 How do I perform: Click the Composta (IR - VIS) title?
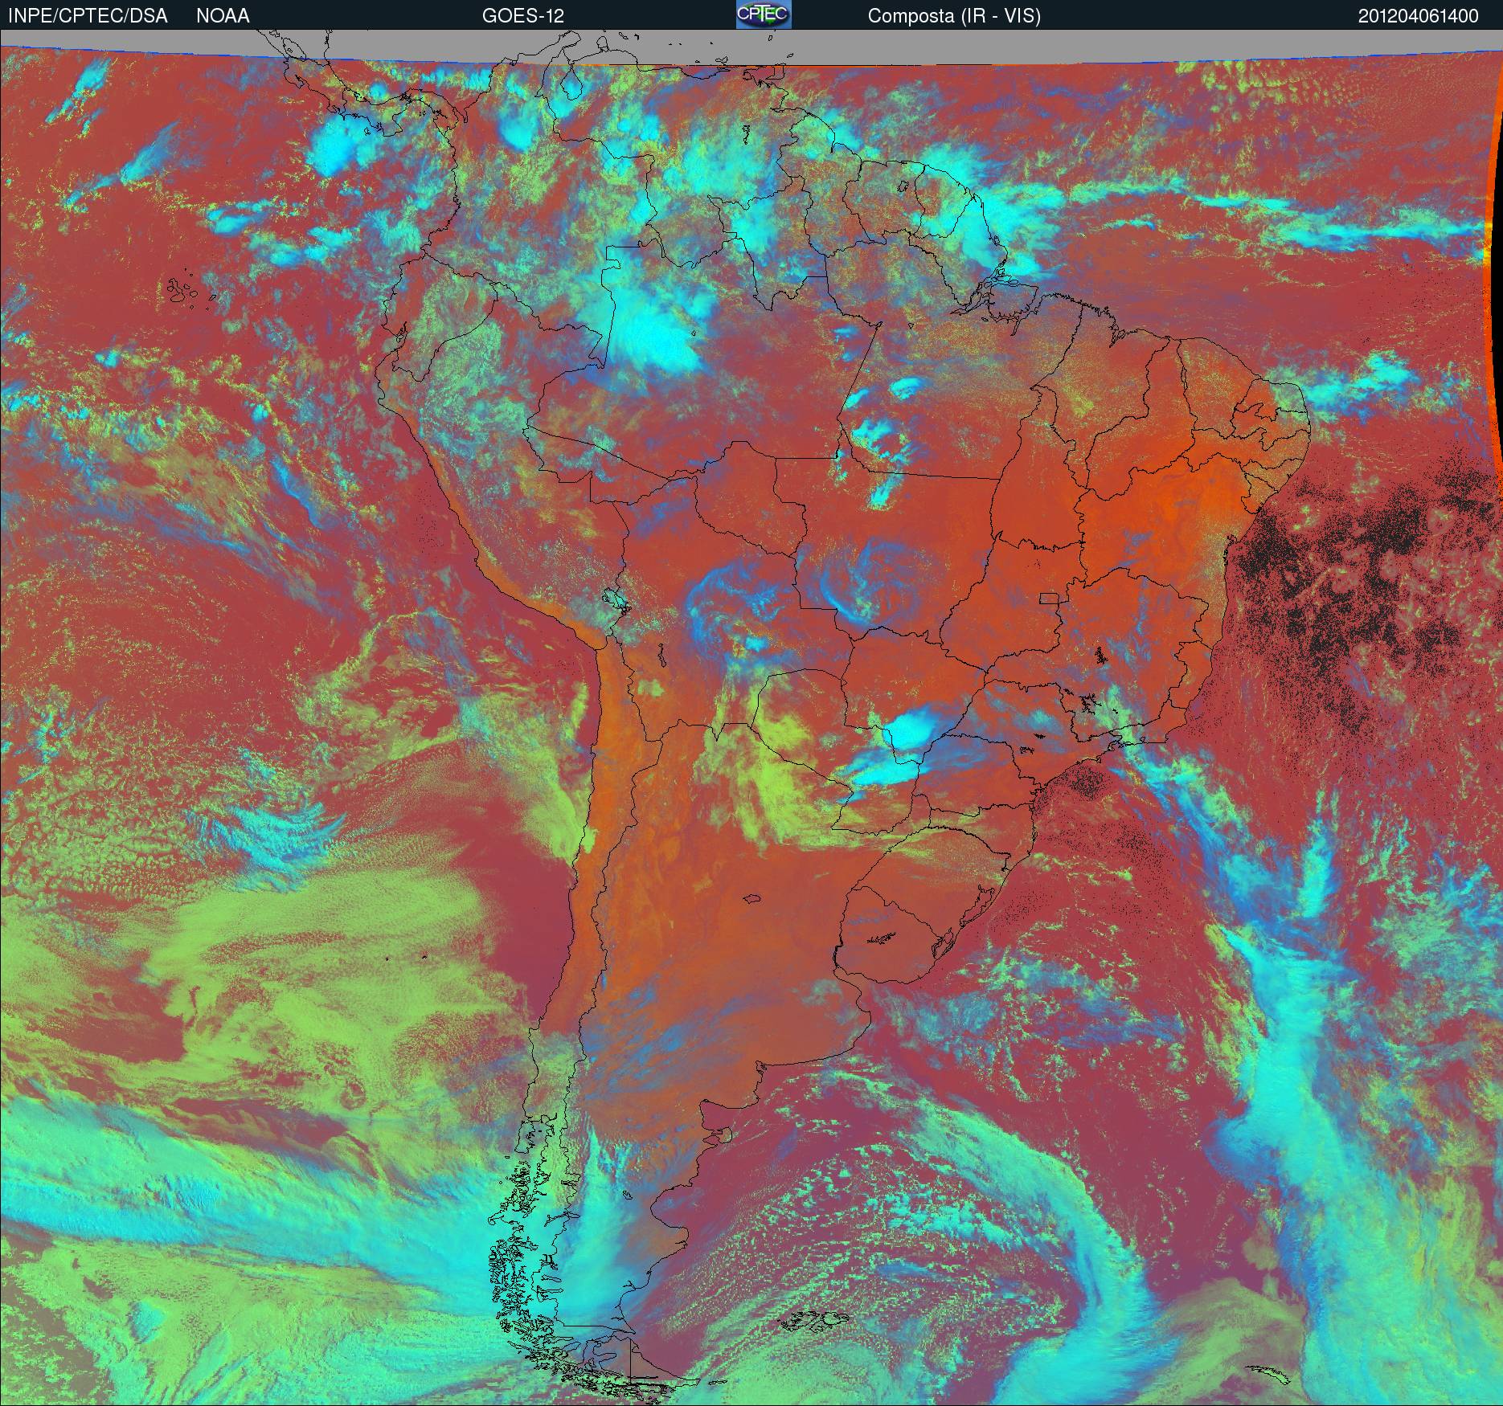(954, 17)
